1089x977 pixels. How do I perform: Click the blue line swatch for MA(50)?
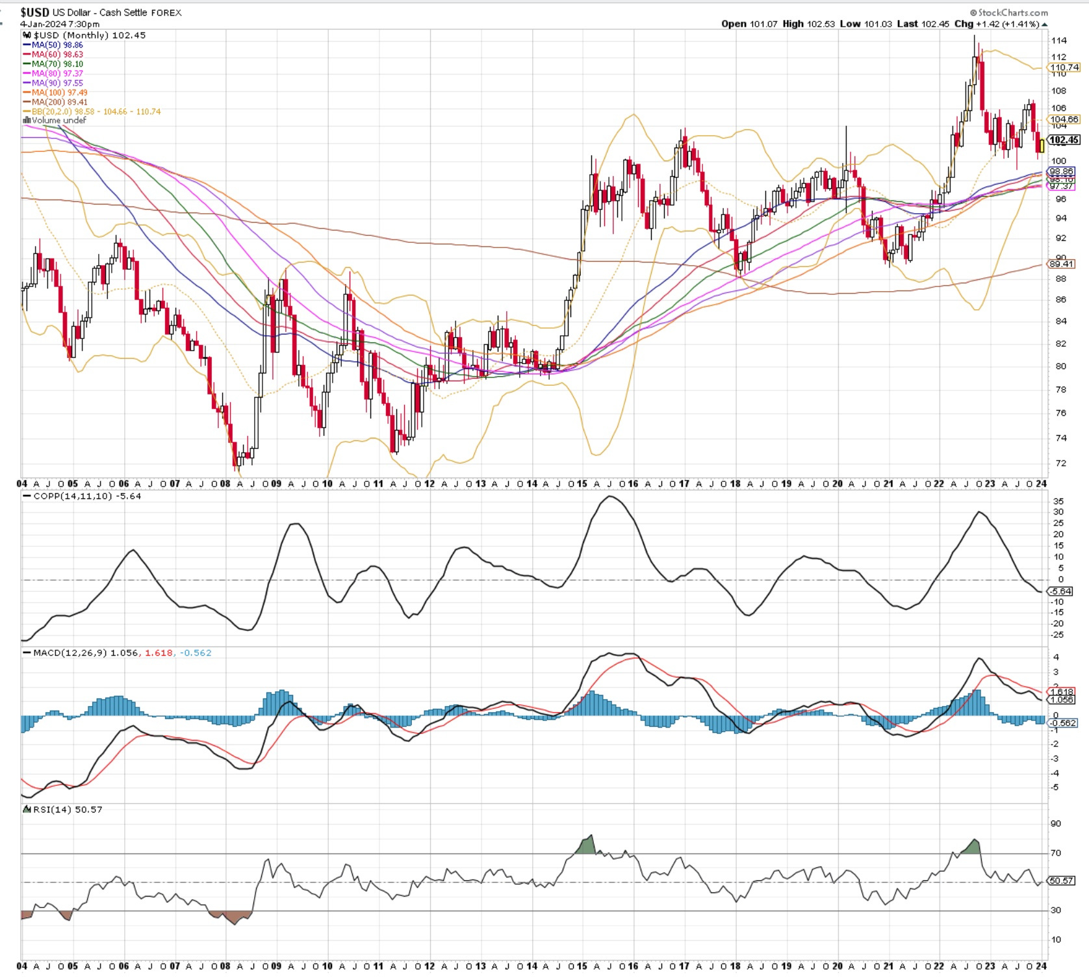[27, 45]
